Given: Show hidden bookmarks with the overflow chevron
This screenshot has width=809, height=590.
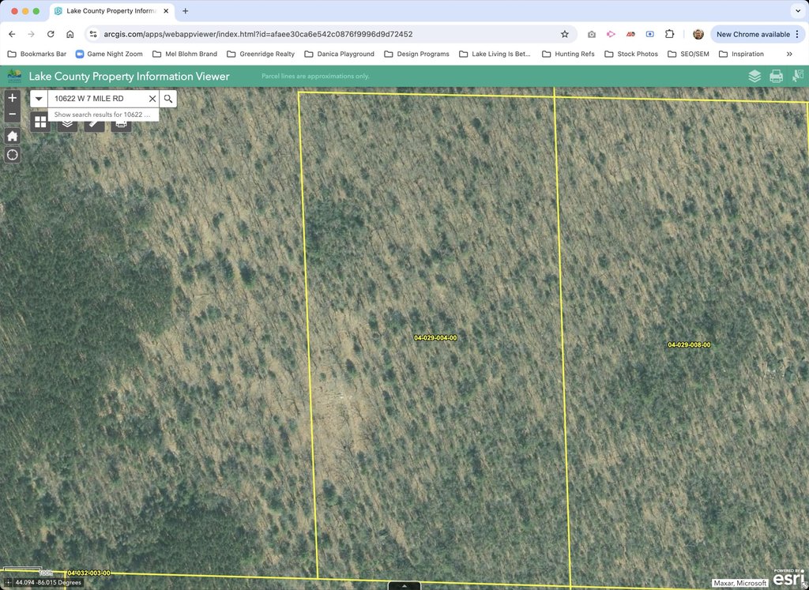Looking at the screenshot, I should pyautogui.click(x=788, y=54).
